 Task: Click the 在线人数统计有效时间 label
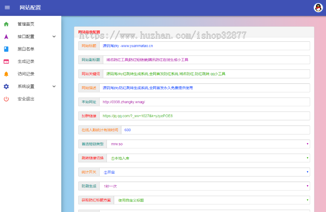pyautogui.click(x=100, y=130)
